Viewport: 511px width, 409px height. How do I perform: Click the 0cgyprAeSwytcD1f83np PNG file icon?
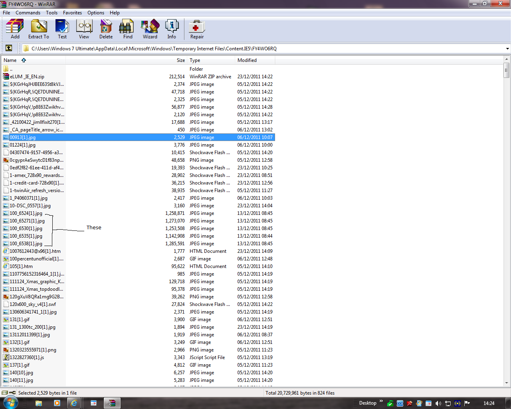[6, 160]
